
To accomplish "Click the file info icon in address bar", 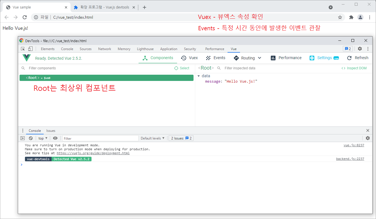I will (36, 17).
